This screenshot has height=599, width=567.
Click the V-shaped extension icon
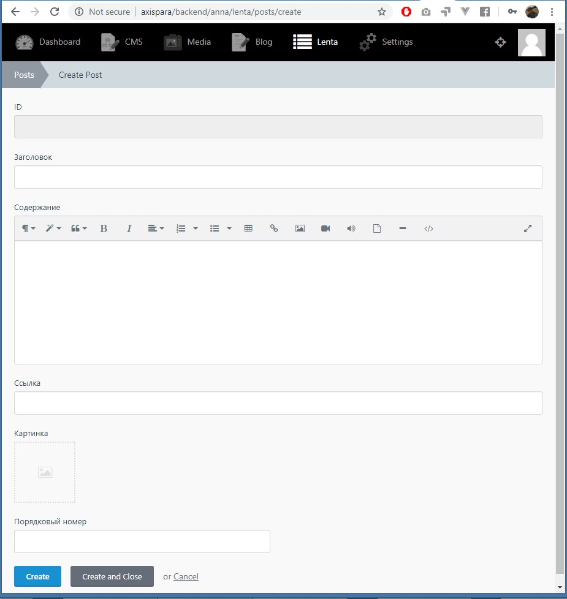[465, 12]
